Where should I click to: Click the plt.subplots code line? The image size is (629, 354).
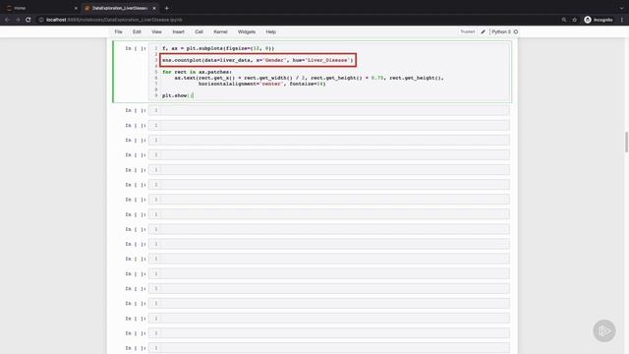tap(218, 48)
